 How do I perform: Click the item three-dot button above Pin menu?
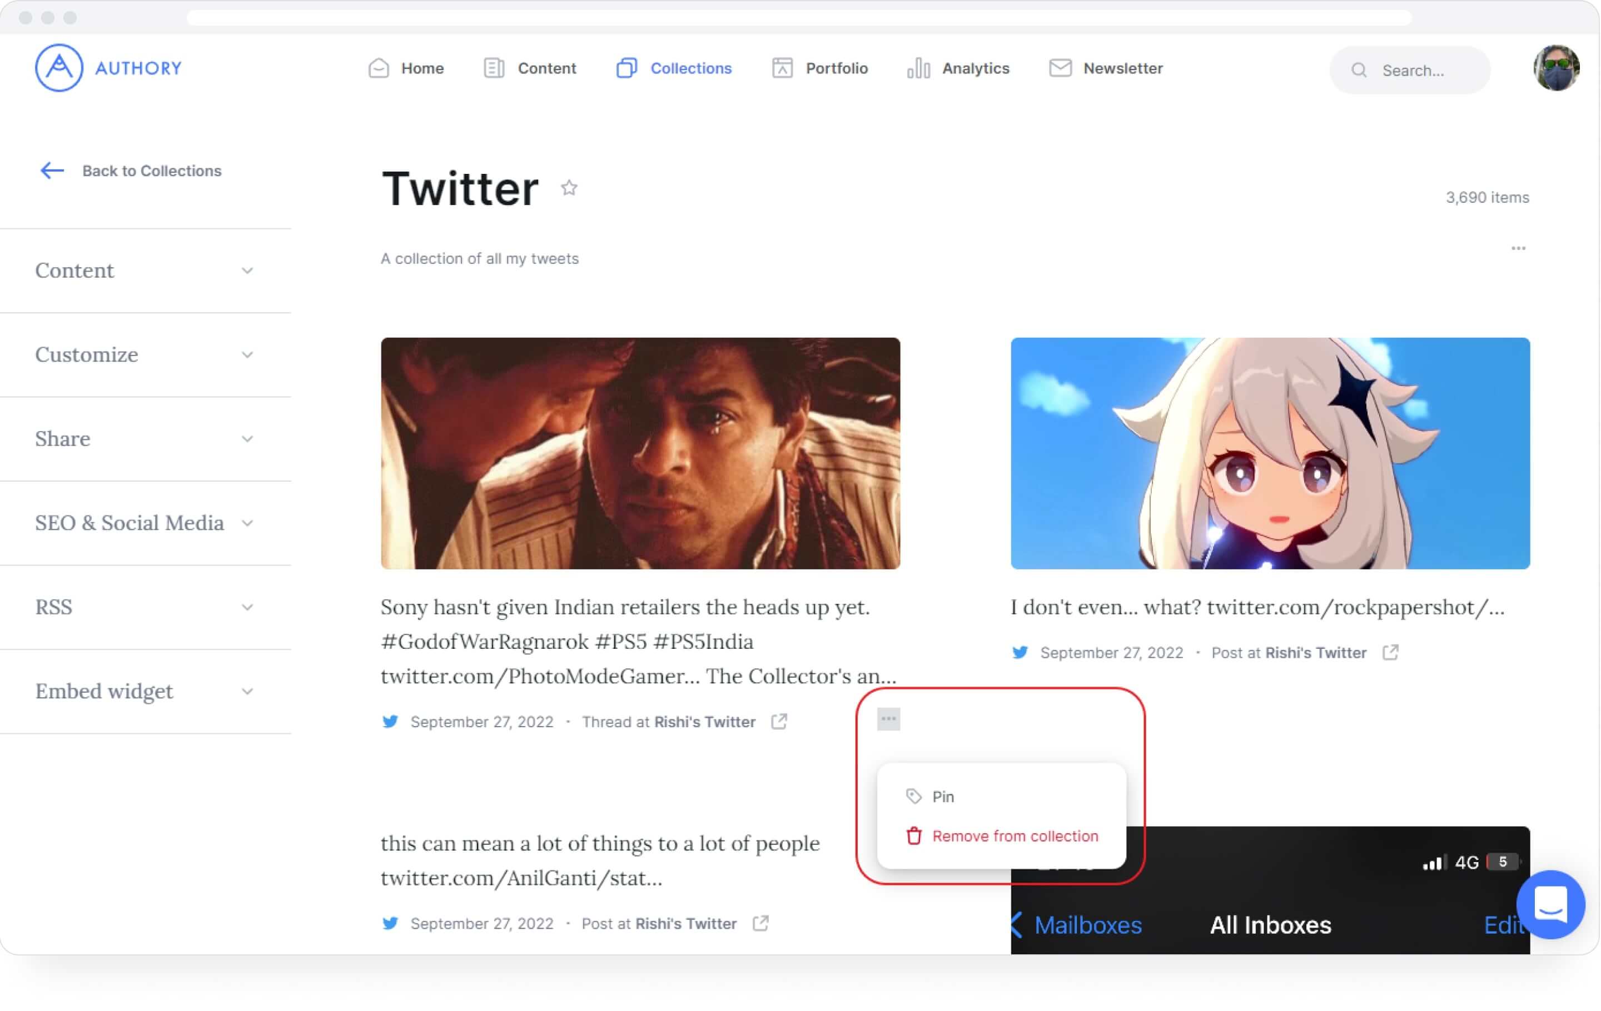click(x=889, y=719)
